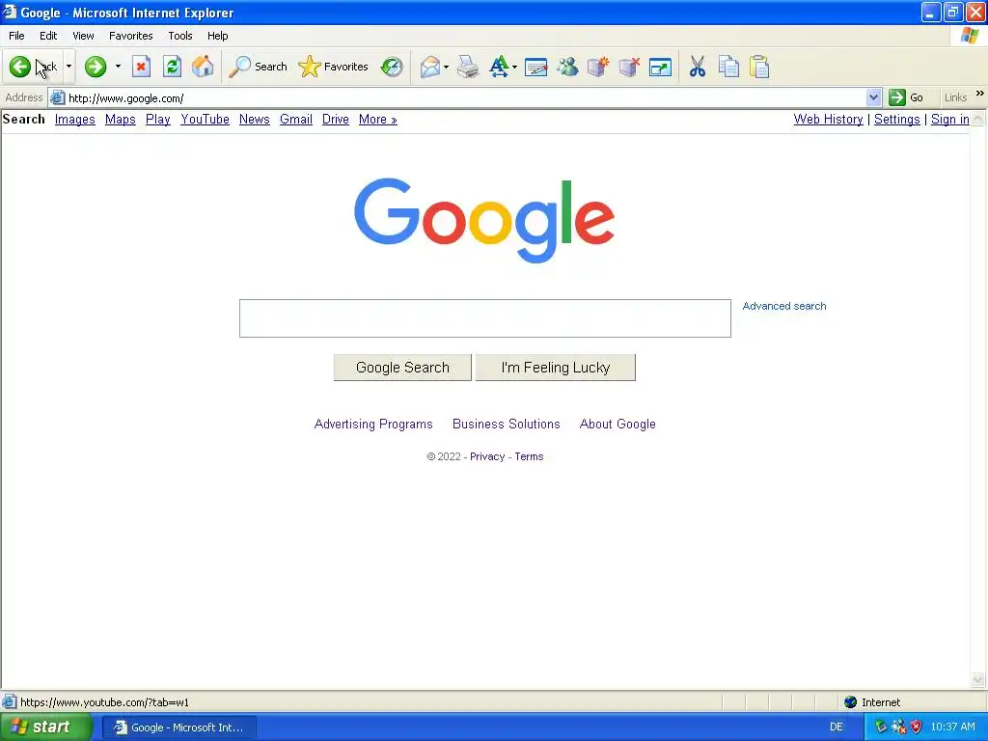Open the News link

point(255,119)
